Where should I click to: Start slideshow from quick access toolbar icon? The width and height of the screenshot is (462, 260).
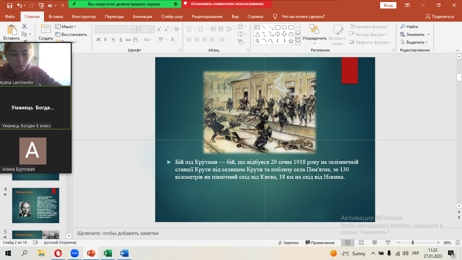coord(41,5)
